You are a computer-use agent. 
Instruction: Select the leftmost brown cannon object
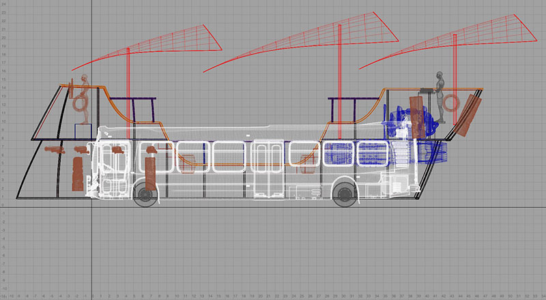(x=55, y=150)
